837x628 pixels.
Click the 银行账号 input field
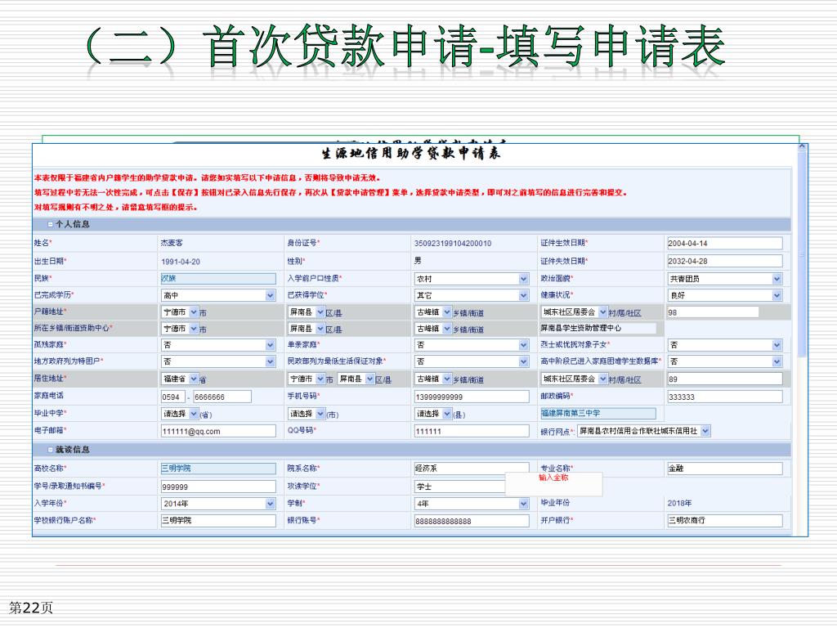click(x=472, y=521)
